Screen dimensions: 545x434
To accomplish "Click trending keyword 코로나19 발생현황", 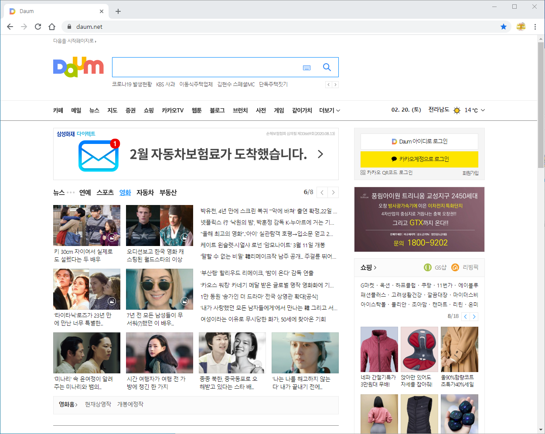I will pos(132,85).
